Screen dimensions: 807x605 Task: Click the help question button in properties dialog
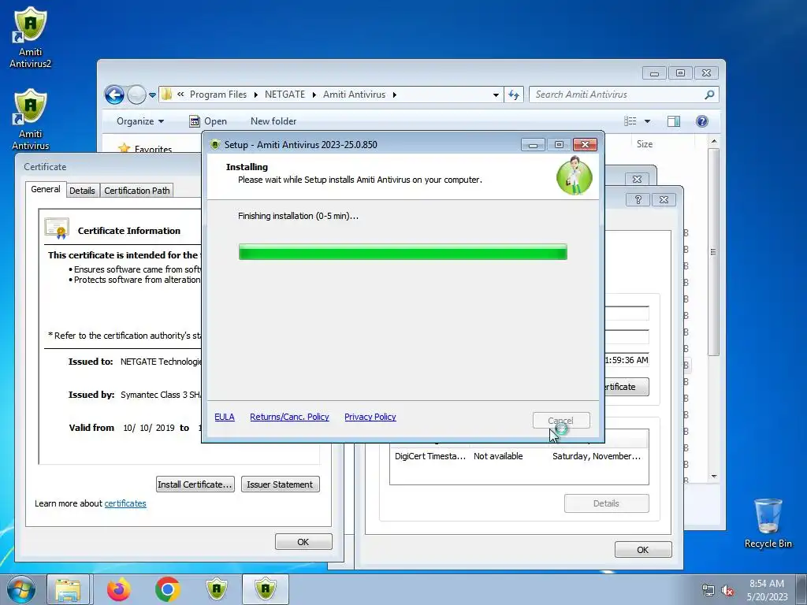click(638, 199)
